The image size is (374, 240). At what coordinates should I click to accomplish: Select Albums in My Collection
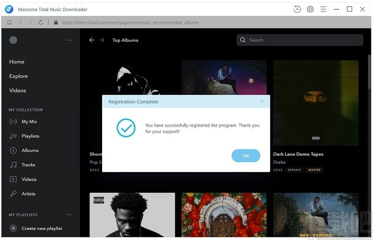30,150
